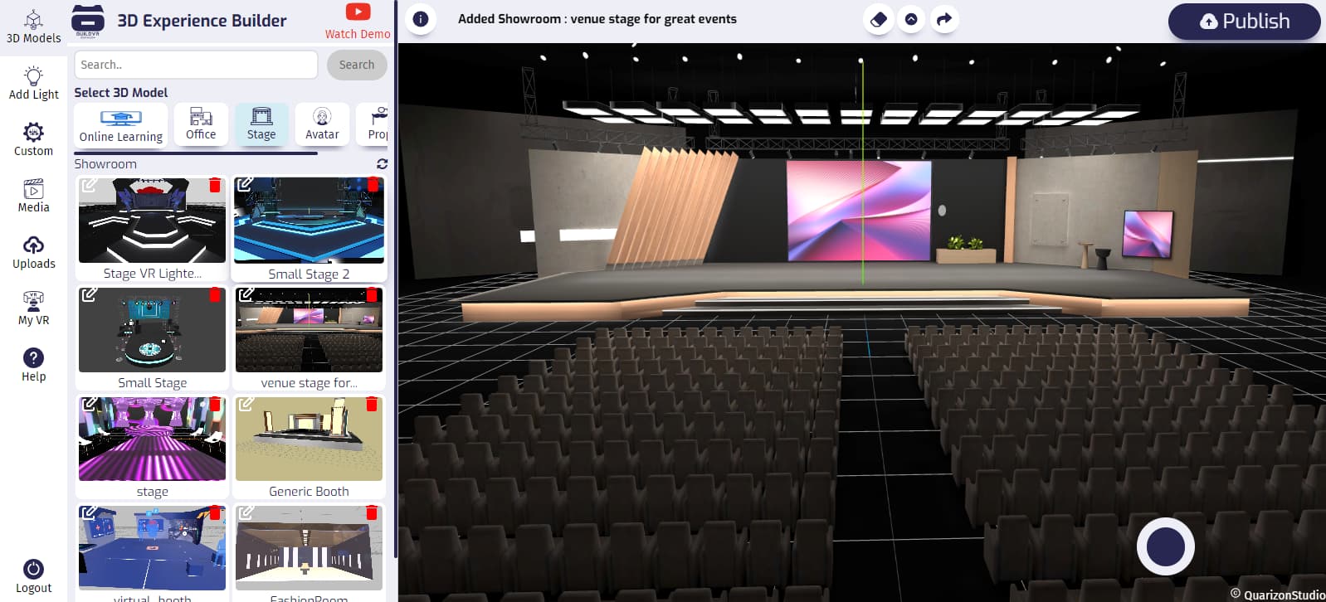Viewport: 1326px width, 602px height.
Task: Click the eraser icon in top bar
Action: [x=879, y=19]
